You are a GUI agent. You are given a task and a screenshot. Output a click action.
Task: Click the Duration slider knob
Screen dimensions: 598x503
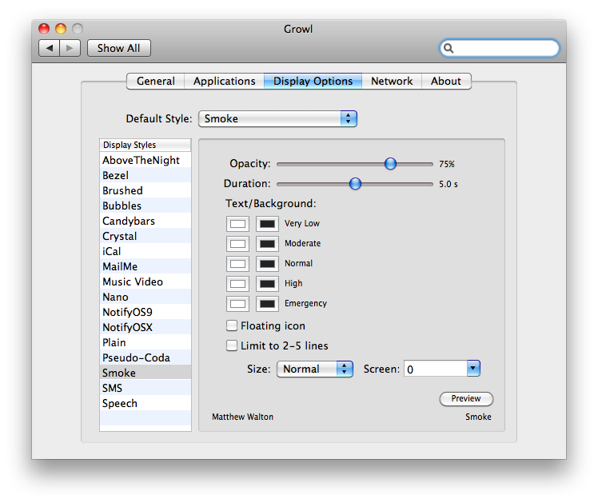click(x=356, y=184)
